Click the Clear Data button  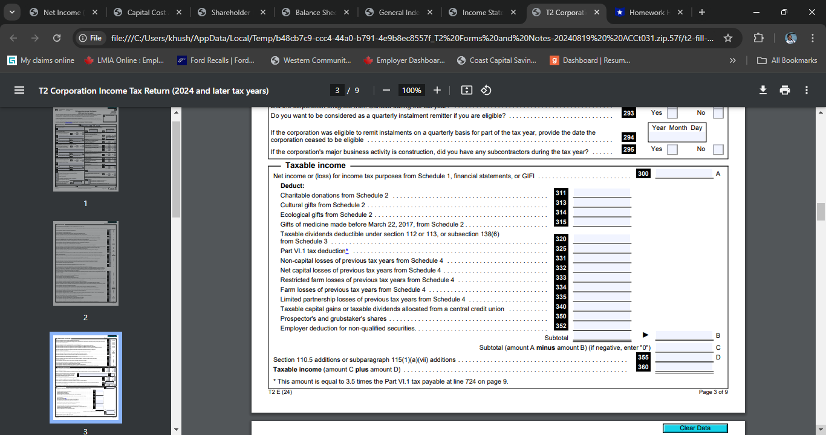(x=695, y=427)
